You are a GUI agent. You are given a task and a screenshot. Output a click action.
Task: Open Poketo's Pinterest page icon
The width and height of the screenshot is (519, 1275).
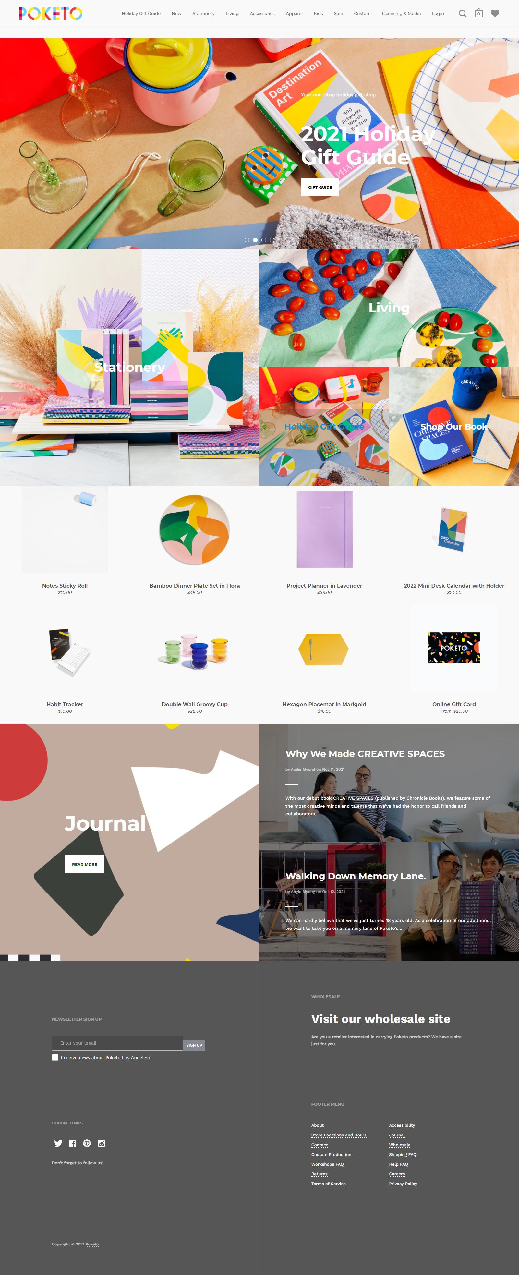[x=87, y=1143]
